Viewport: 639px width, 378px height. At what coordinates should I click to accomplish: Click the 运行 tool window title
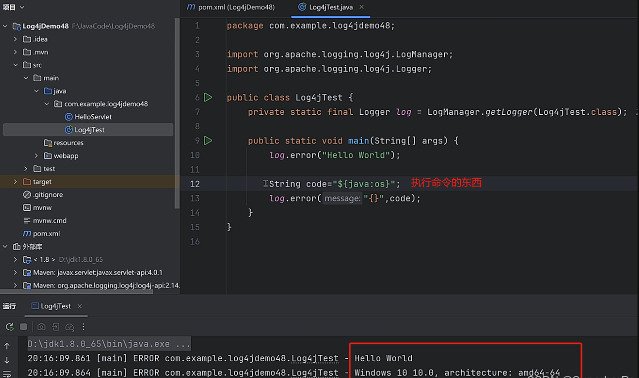click(9, 306)
